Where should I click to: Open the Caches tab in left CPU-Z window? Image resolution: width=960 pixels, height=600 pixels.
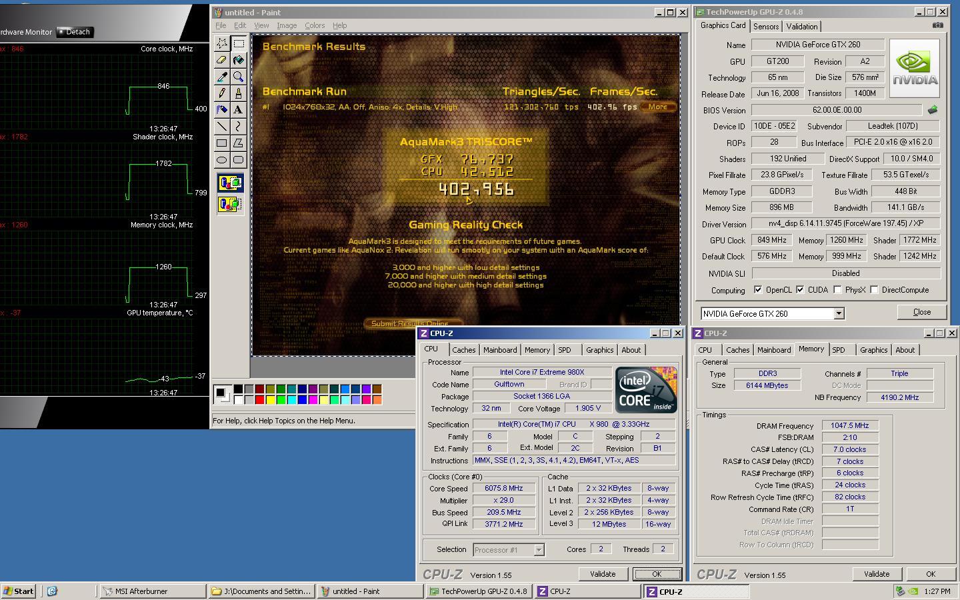point(464,350)
